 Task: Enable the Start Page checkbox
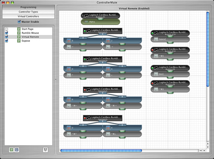[x=6, y=29]
